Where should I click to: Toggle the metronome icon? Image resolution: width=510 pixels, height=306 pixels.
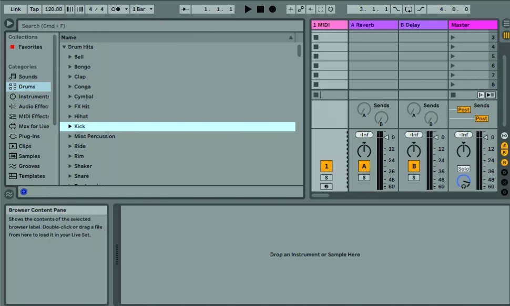tap(116, 9)
